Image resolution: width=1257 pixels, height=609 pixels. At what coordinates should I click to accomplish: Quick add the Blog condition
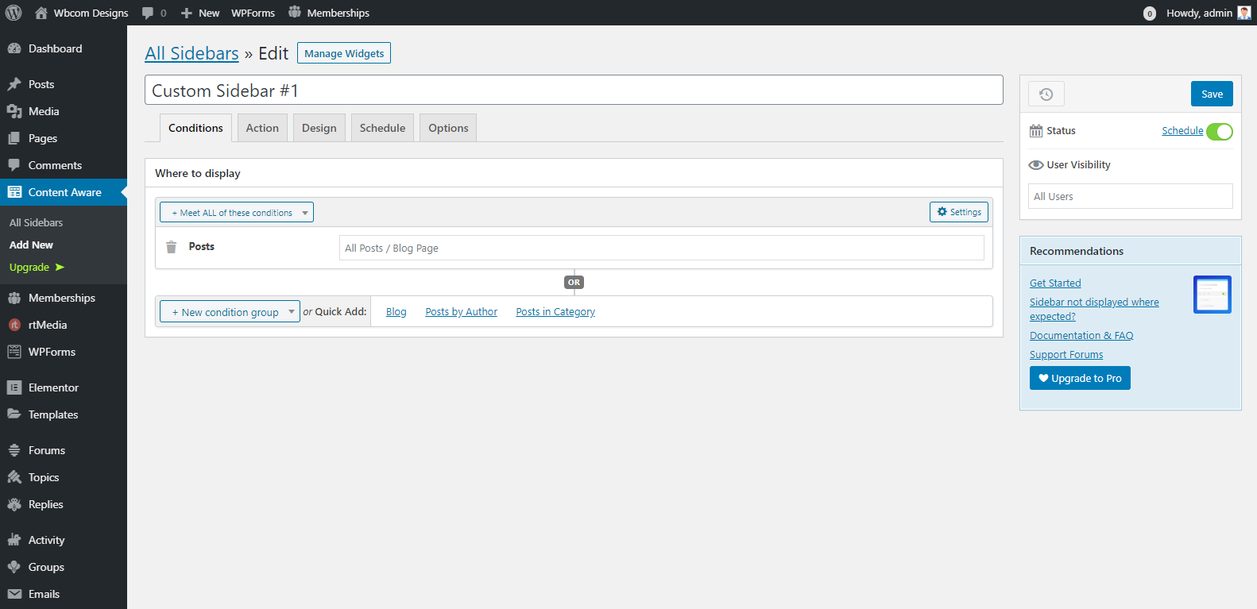[x=396, y=312]
